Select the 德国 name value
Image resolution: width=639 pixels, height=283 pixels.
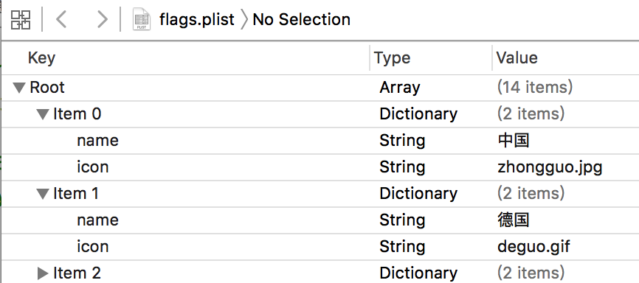pyautogui.click(x=514, y=220)
